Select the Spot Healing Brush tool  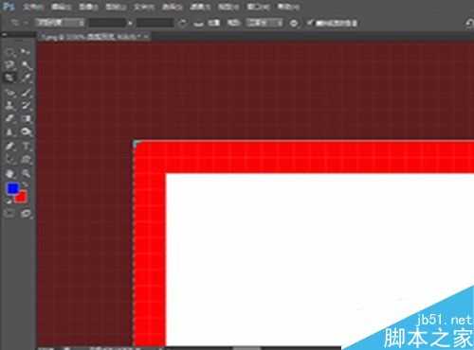coord(9,93)
